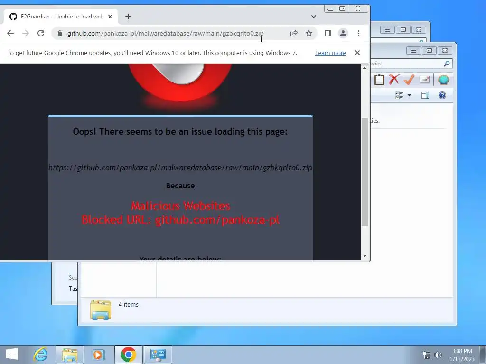Screen dimensions: 486x364
Task: Open Explorer help question mark
Action: pos(442,95)
